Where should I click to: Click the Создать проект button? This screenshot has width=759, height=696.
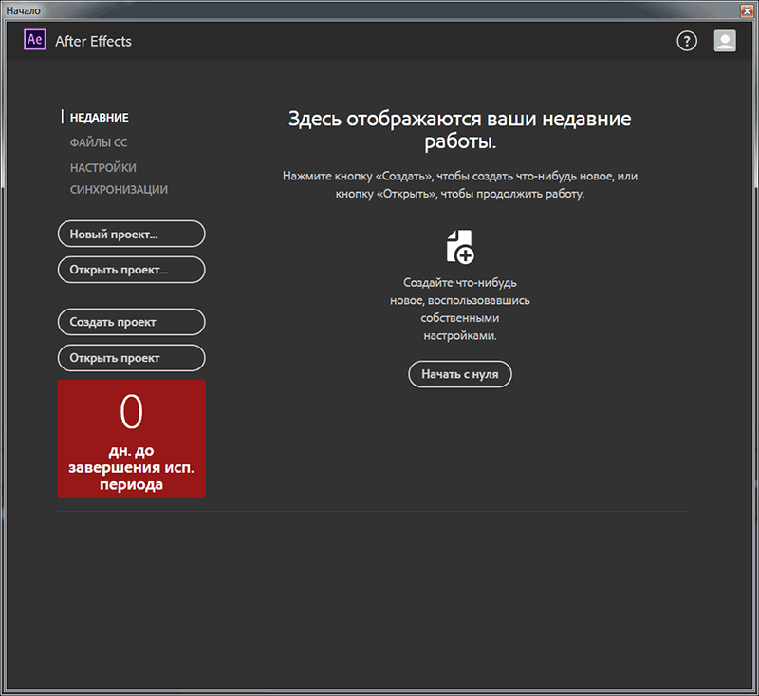(x=132, y=322)
